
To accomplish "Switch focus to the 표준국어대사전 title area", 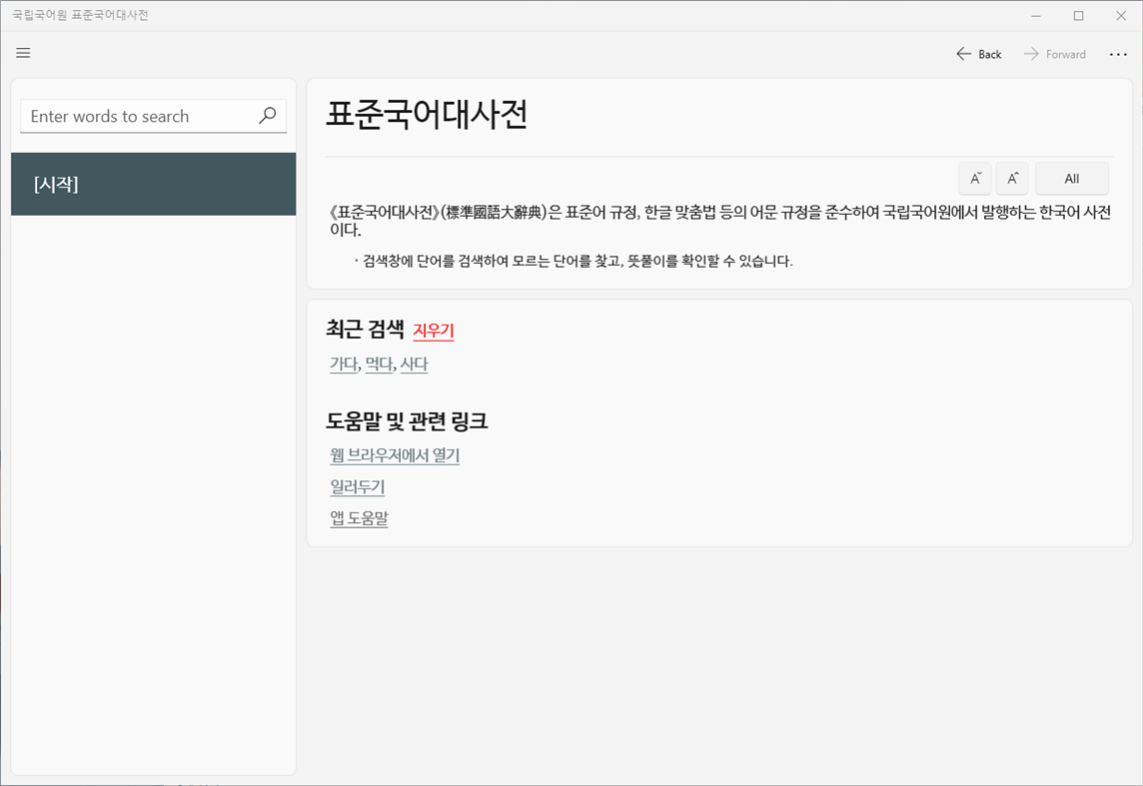I will pos(430,115).
